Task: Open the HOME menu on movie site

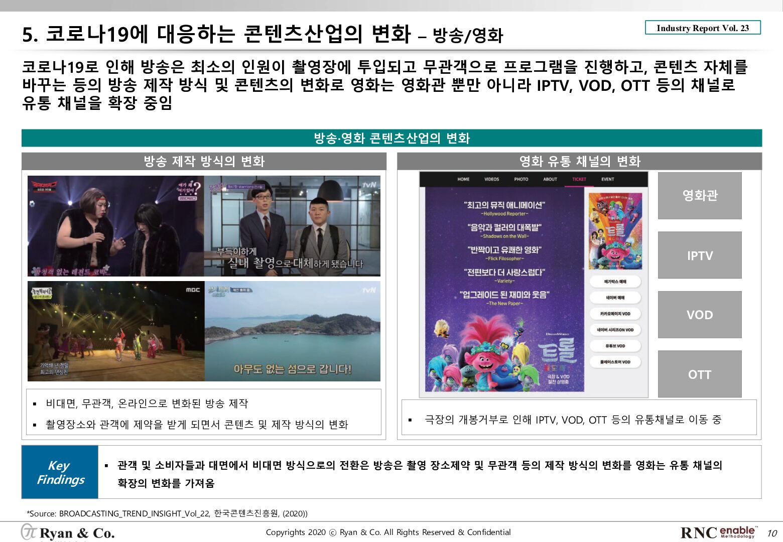Action: (463, 179)
